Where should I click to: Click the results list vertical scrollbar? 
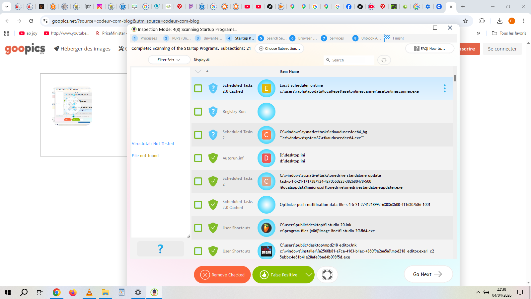[x=455, y=78]
